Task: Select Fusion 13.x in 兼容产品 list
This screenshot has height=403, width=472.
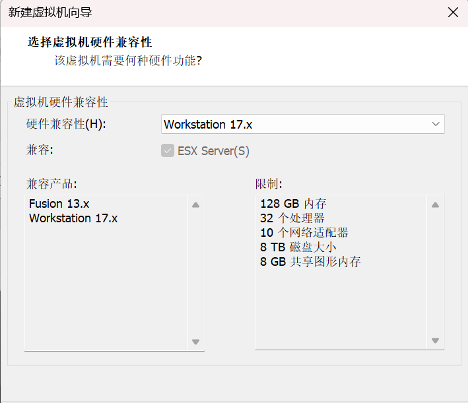Action: pyautogui.click(x=59, y=204)
